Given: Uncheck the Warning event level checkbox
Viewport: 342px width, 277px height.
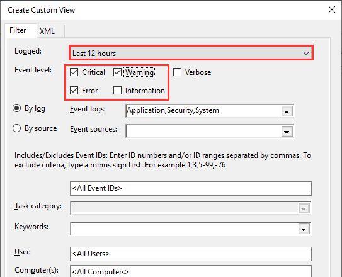Looking at the screenshot, I should point(117,72).
